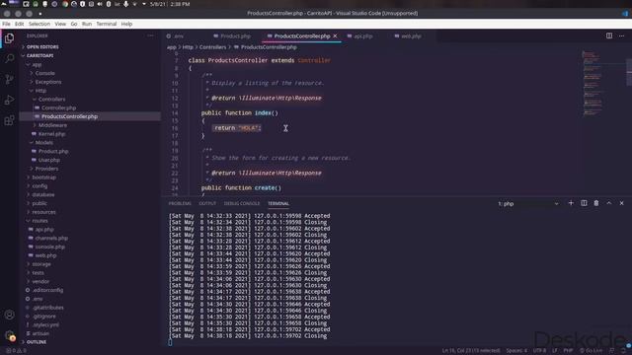Click Http in the breadcrumb path
Screen dimensions: 632x355
188,47
